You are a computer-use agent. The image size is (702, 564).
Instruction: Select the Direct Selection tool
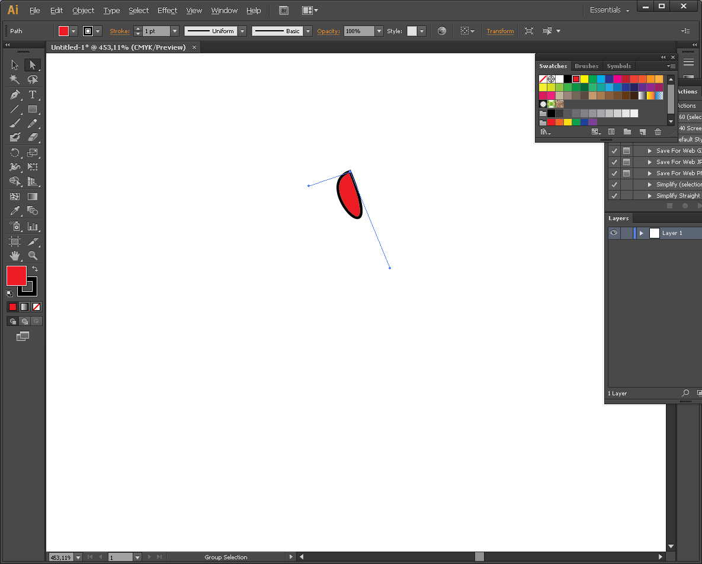tap(32, 65)
